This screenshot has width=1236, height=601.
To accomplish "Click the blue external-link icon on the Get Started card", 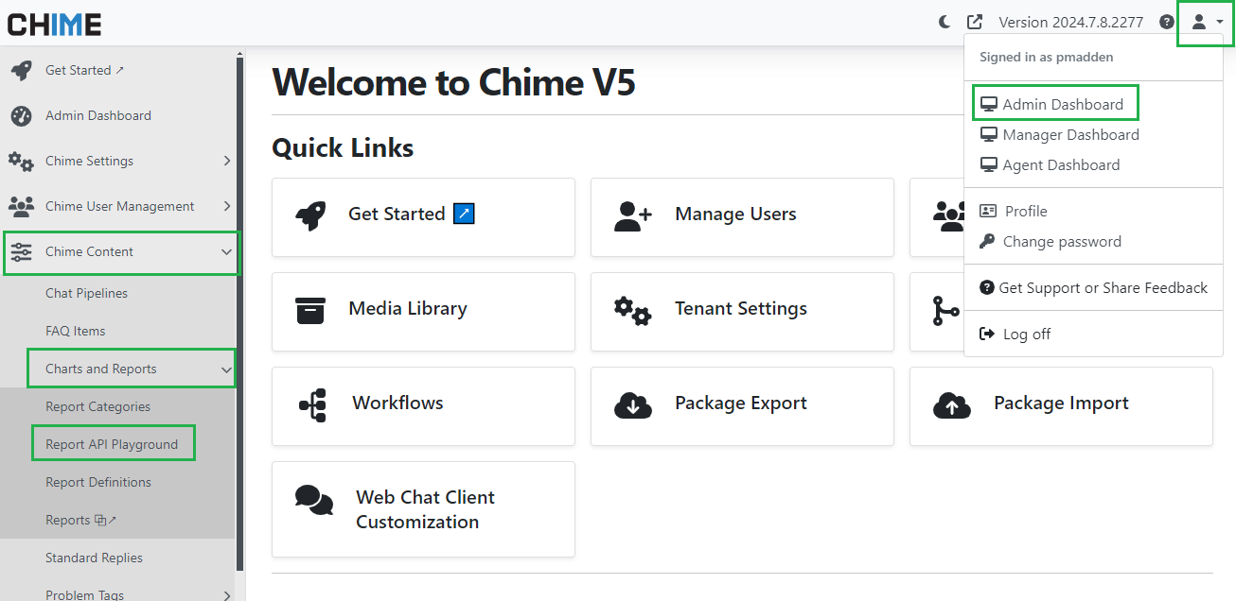I will click(464, 214).
